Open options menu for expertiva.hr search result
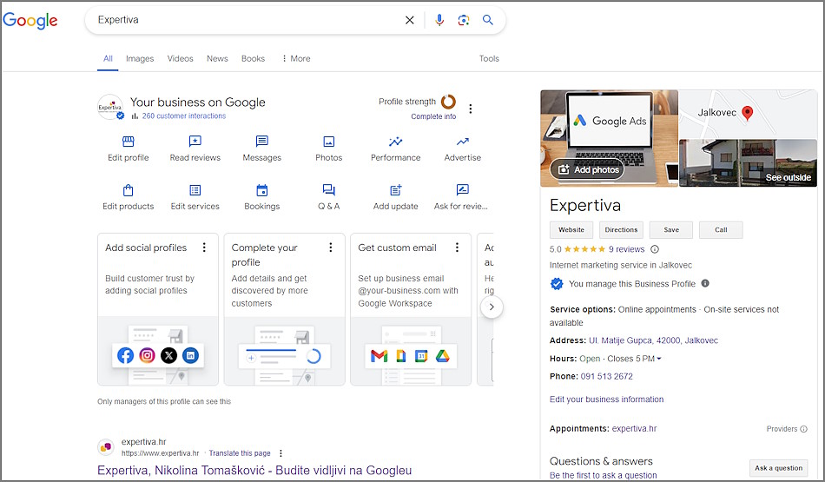The width and height of the screenshot is (825, 482). [281, 453]
